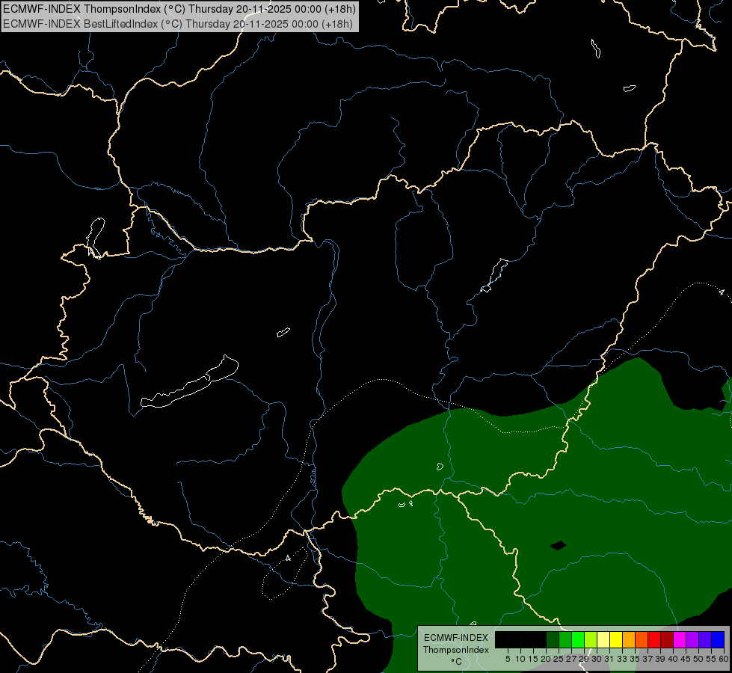Click the legend tick value 50
732x673 pixels.
pyautogui.click(x=698, y=659)
